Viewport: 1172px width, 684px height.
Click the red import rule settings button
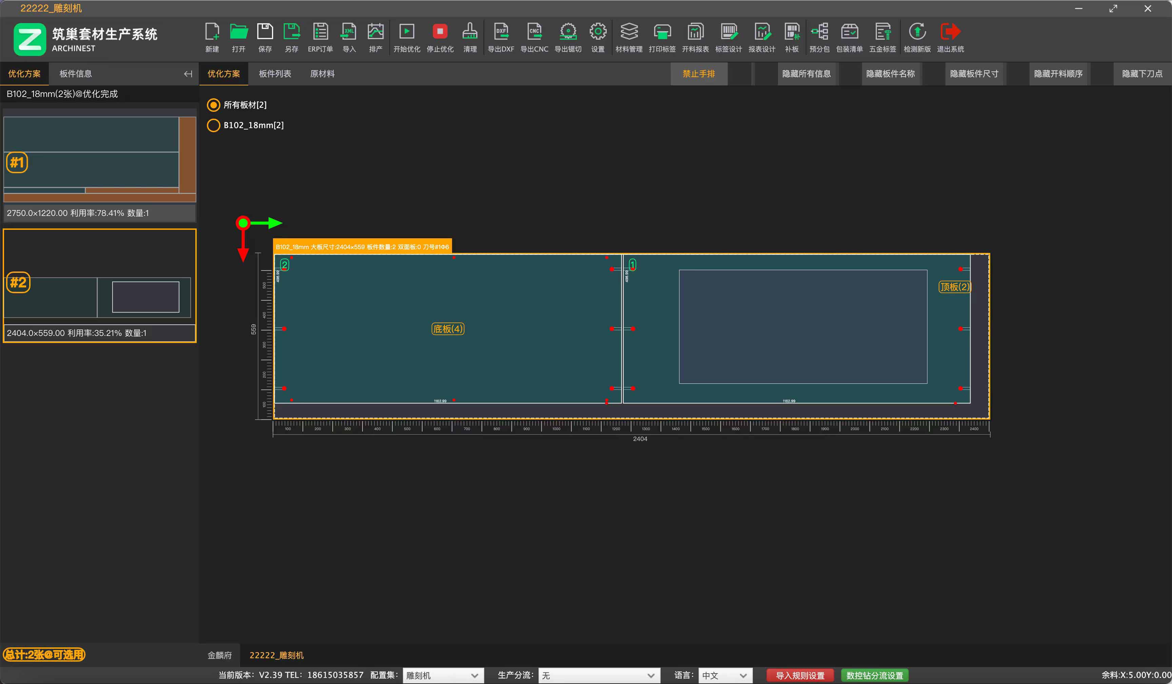coord(800,675)
